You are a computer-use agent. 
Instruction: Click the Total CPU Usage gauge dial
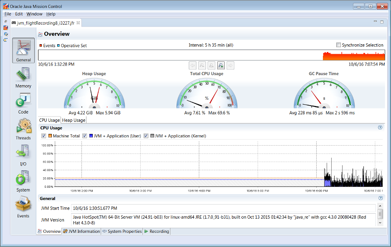click(x=207, y=93)
